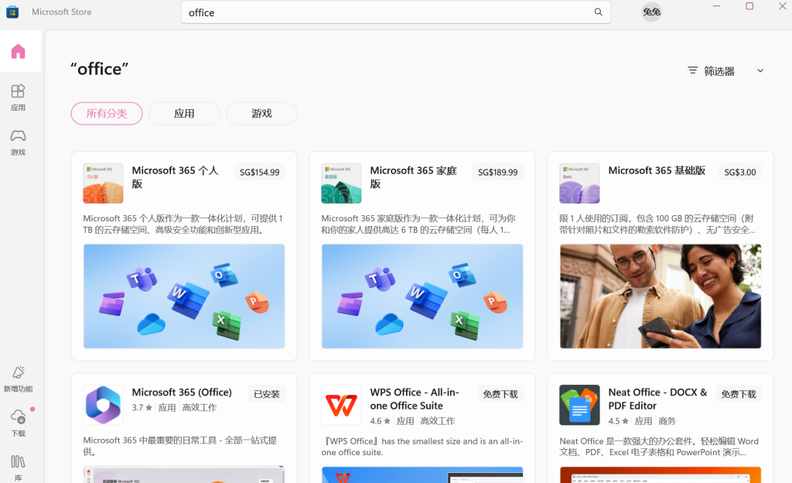Click the 筛选器 filter lines icon
This screenshot has width=792, height=483.
(x=692, y=70)
